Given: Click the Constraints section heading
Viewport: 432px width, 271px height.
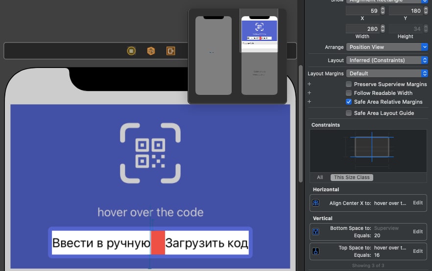Looking at the screenshot, I should tap(326, 125).
